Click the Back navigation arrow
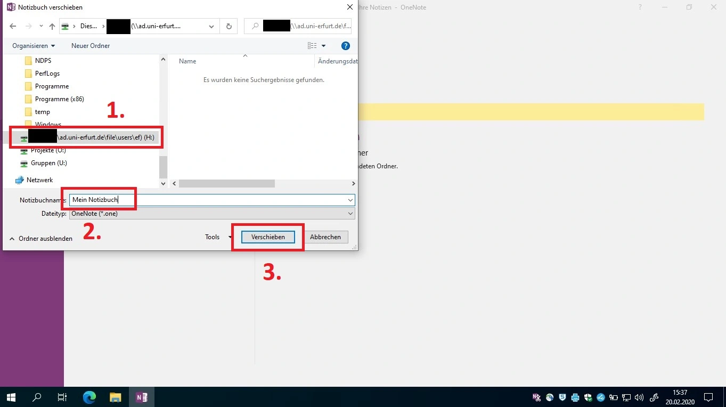The width and height of the screenshot is (726, 407). [x=13, y=26]
